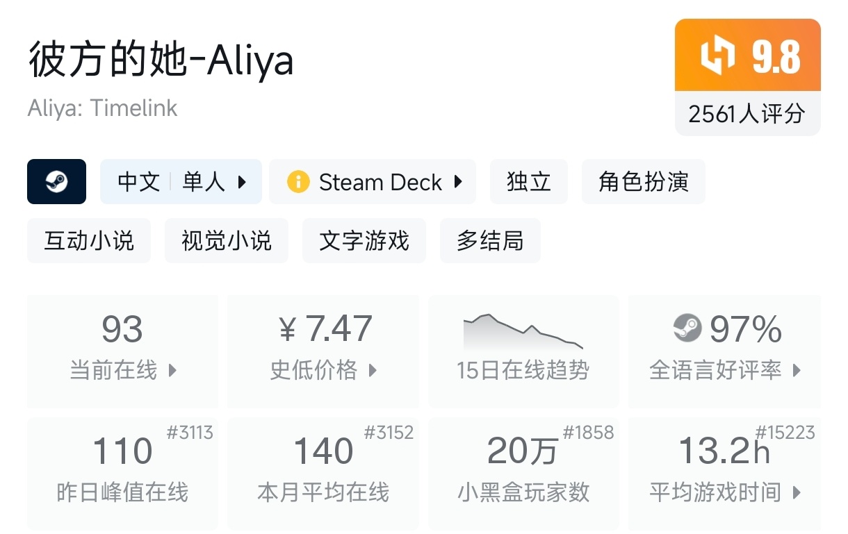The width and height of the screenshot is (848, 534).
Task: Choose the 文字游戏 tag
Action: coord(364,241)
